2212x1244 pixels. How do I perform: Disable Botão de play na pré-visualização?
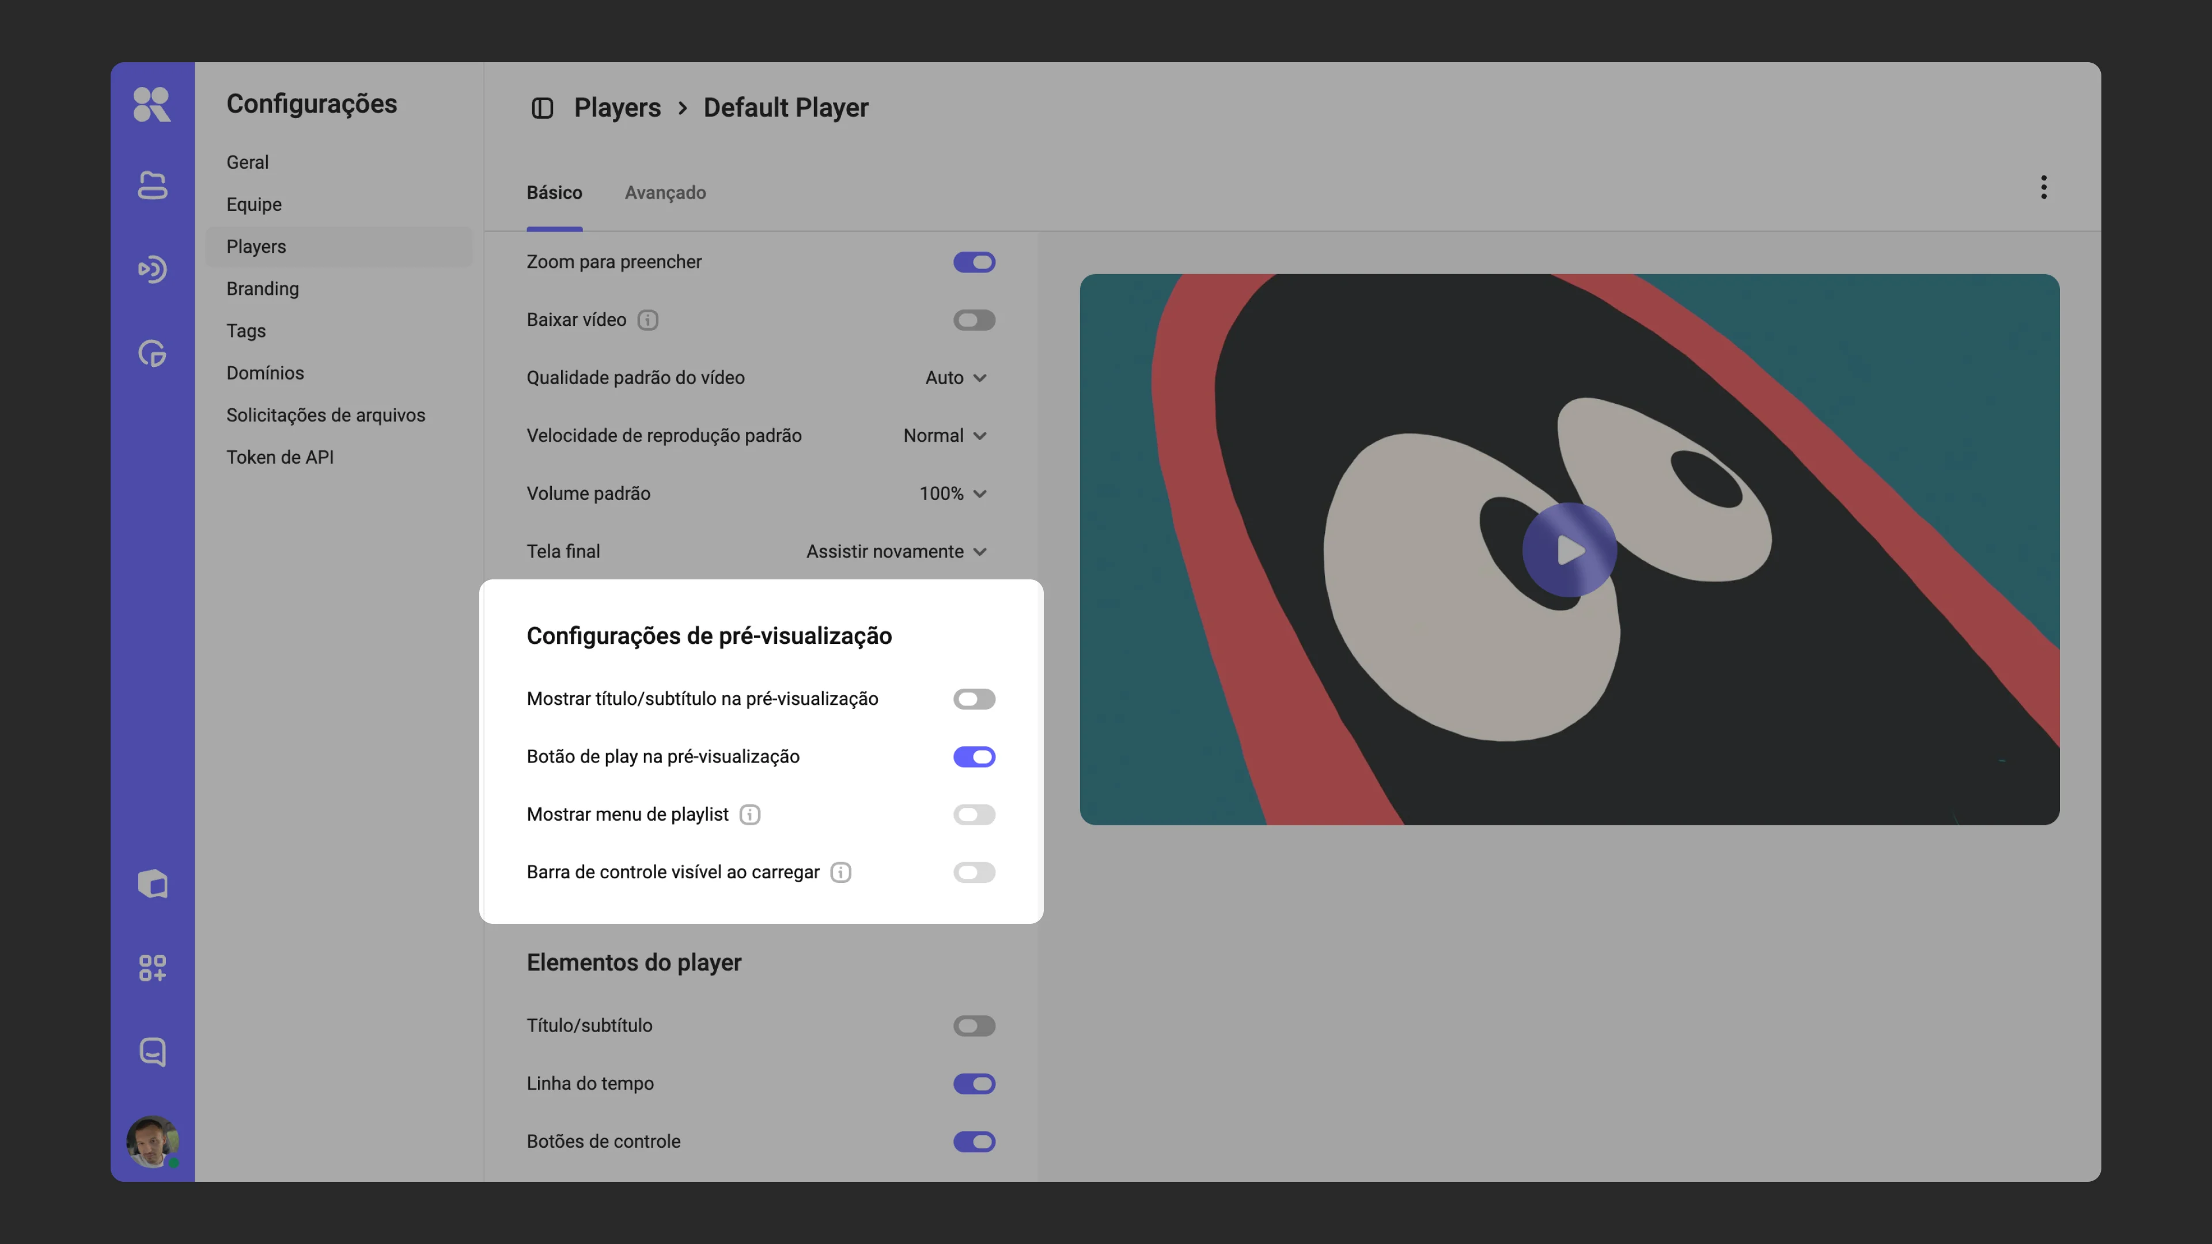(x=974, y=756)
